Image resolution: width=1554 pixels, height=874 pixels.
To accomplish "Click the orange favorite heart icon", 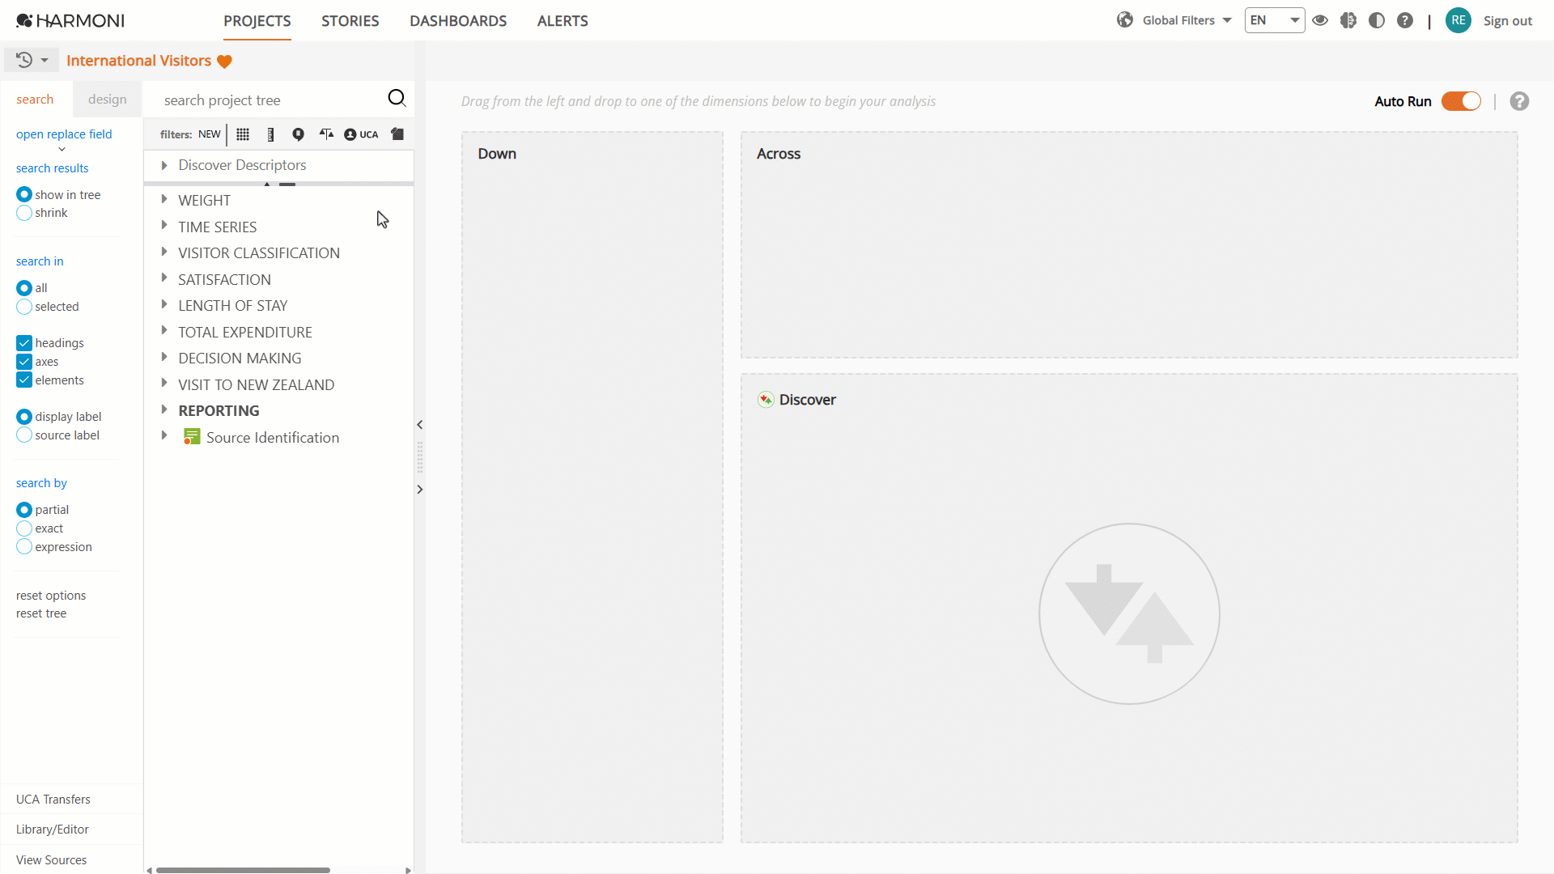I will (x=225, y=62).
